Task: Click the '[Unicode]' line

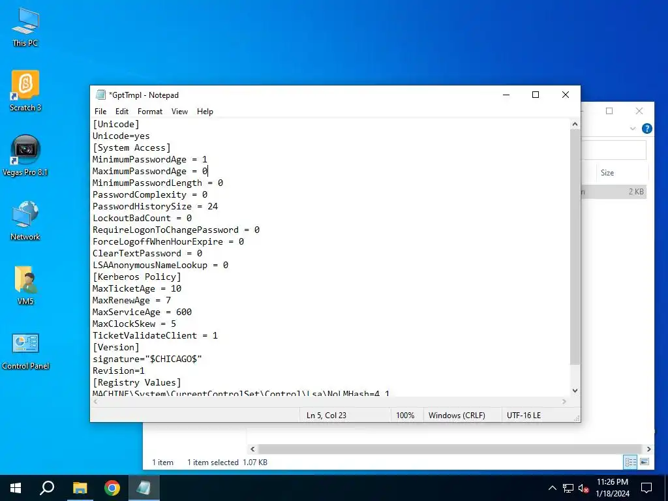Action: [x=116, y=124]
